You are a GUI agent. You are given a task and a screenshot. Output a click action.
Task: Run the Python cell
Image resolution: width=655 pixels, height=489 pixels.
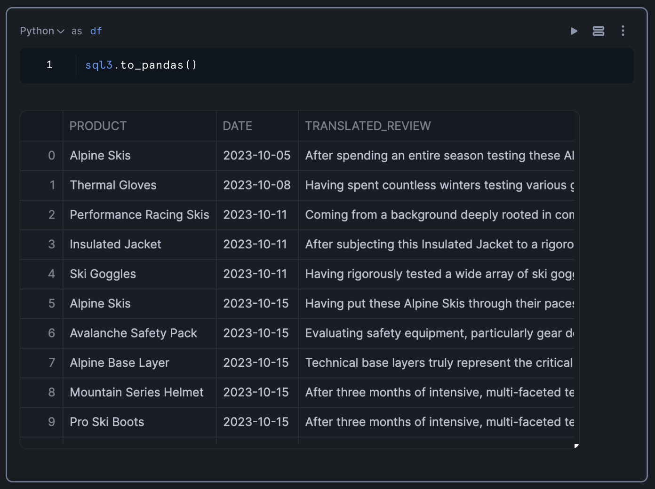574,31
